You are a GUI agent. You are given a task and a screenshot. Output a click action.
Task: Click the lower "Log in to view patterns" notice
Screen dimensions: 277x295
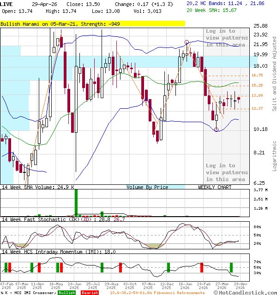pyautogui.click(x=226, y=172)
